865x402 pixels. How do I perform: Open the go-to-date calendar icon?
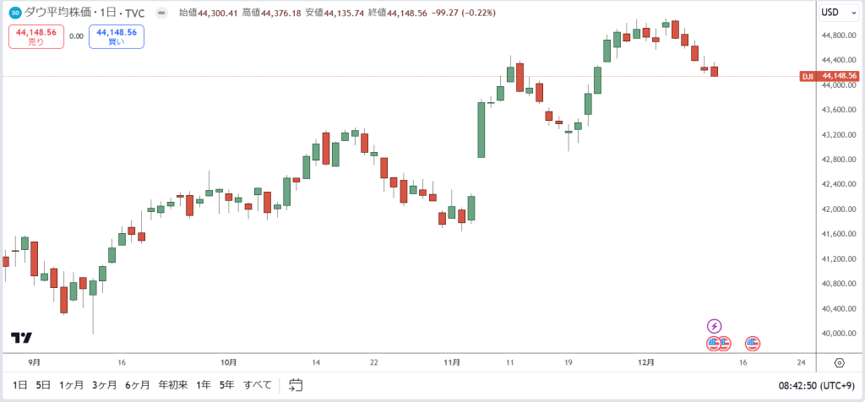tap(296, 385)
